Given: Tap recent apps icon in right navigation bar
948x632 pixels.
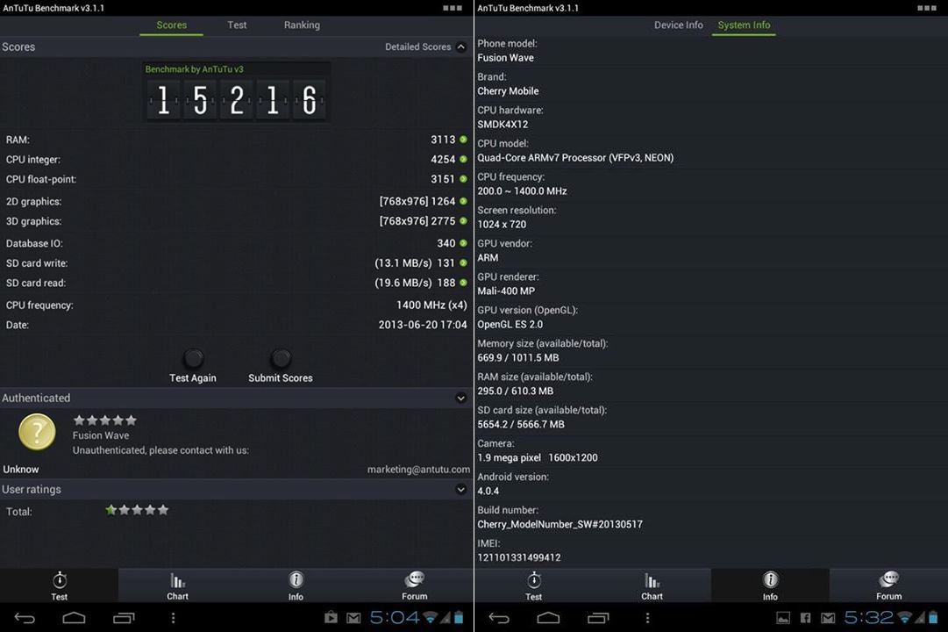Looking at the screenshot, I should coord(599,617).
